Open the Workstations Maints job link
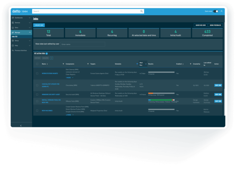The image size is (236, 173). 50,73
